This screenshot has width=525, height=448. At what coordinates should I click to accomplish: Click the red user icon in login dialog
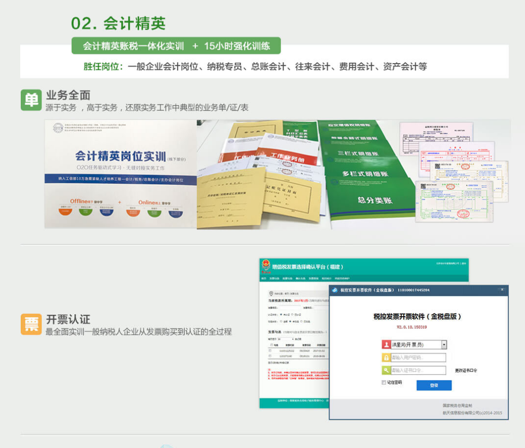(x=386, y=345)
